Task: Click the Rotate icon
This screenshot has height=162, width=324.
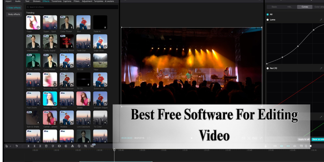Action: click(x=79, y=146)
